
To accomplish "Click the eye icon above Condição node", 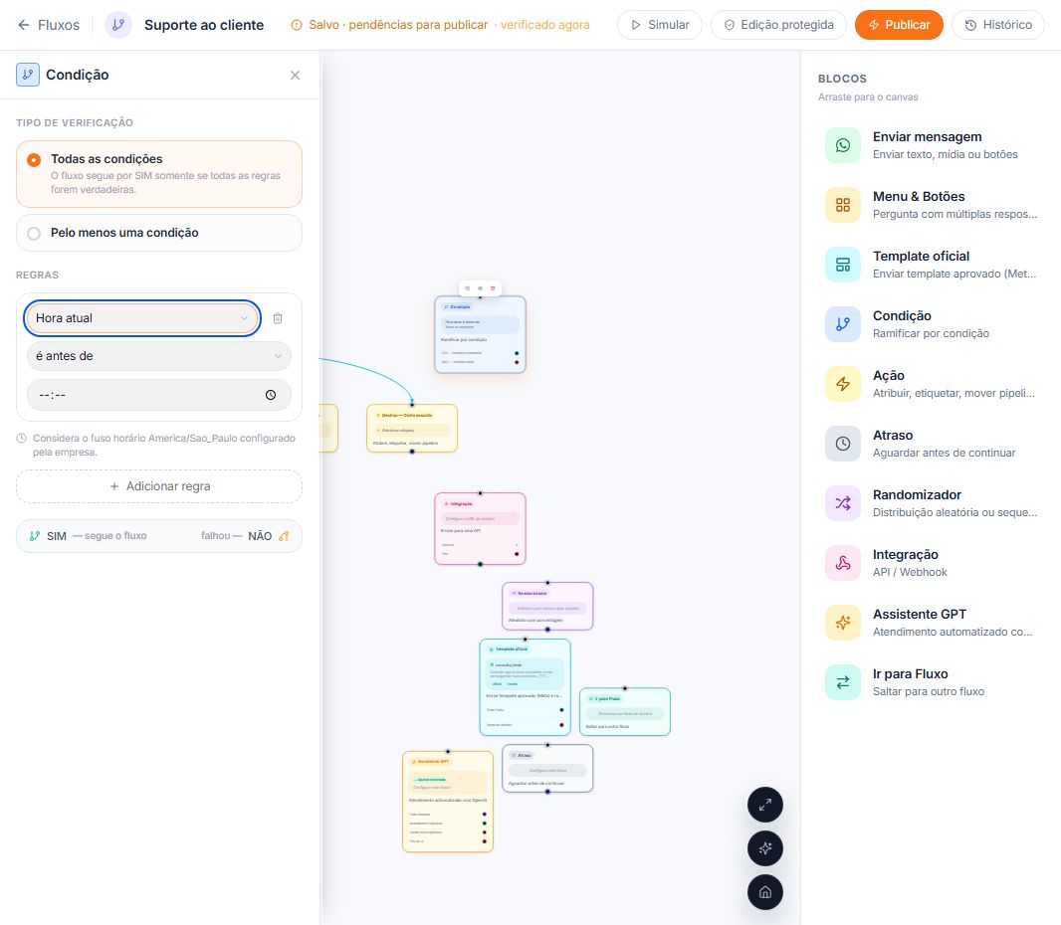I will click(481, 288).
